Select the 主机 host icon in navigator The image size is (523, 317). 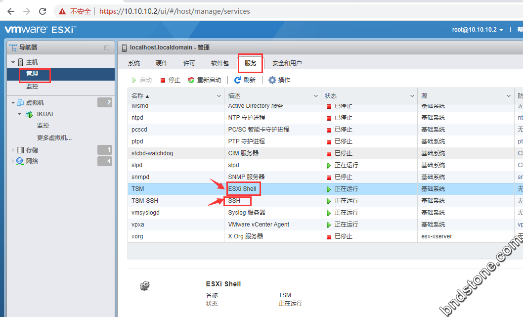click(x=21, y=62)
